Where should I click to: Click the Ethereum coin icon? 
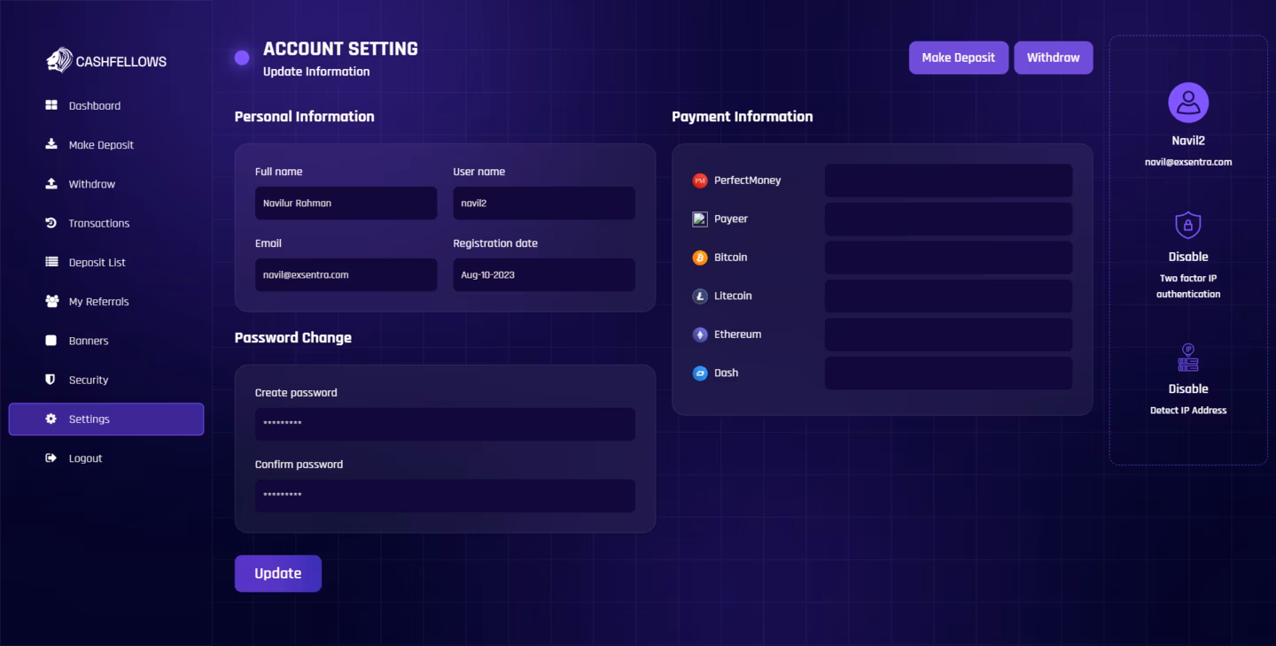coord(700,335)
